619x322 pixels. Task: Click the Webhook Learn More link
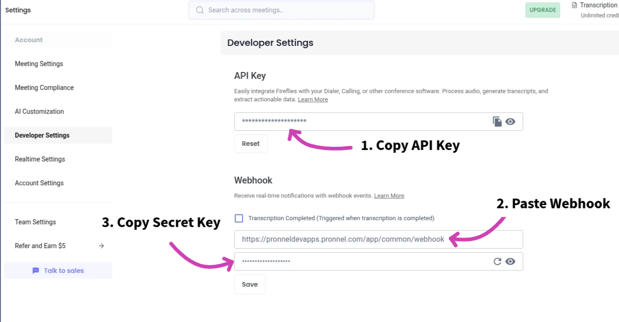coord(389,195)
